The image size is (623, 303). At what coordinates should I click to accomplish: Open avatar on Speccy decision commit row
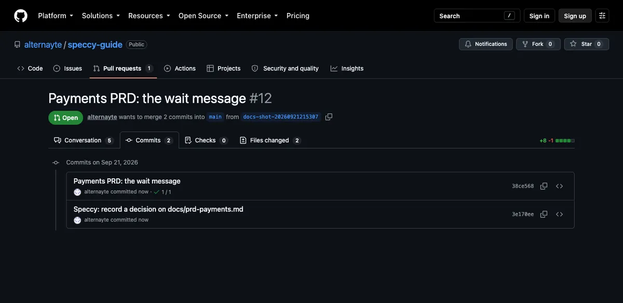tap(77, 220)
